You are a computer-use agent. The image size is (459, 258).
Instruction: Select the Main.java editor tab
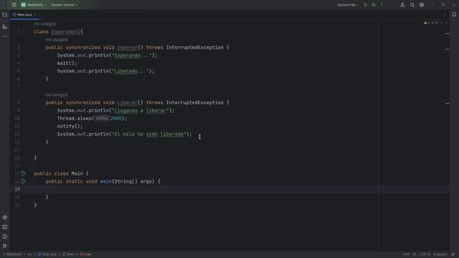point(24,14)
